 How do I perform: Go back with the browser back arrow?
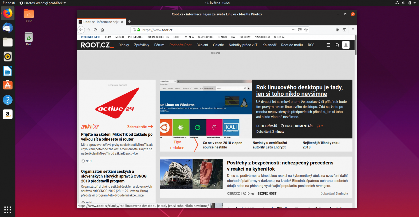coord(81,30)
